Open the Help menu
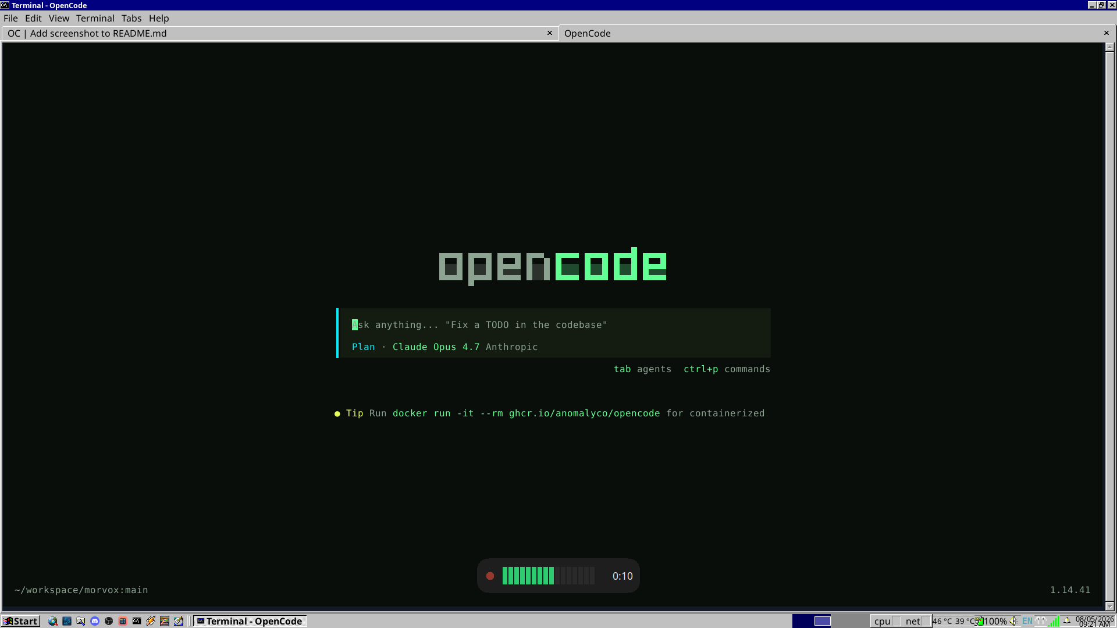The image size is (1117, 628). click(159, 18)
